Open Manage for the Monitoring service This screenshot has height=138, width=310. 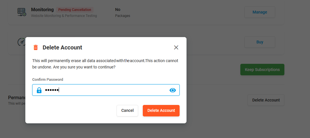click(x=260, y=12)
